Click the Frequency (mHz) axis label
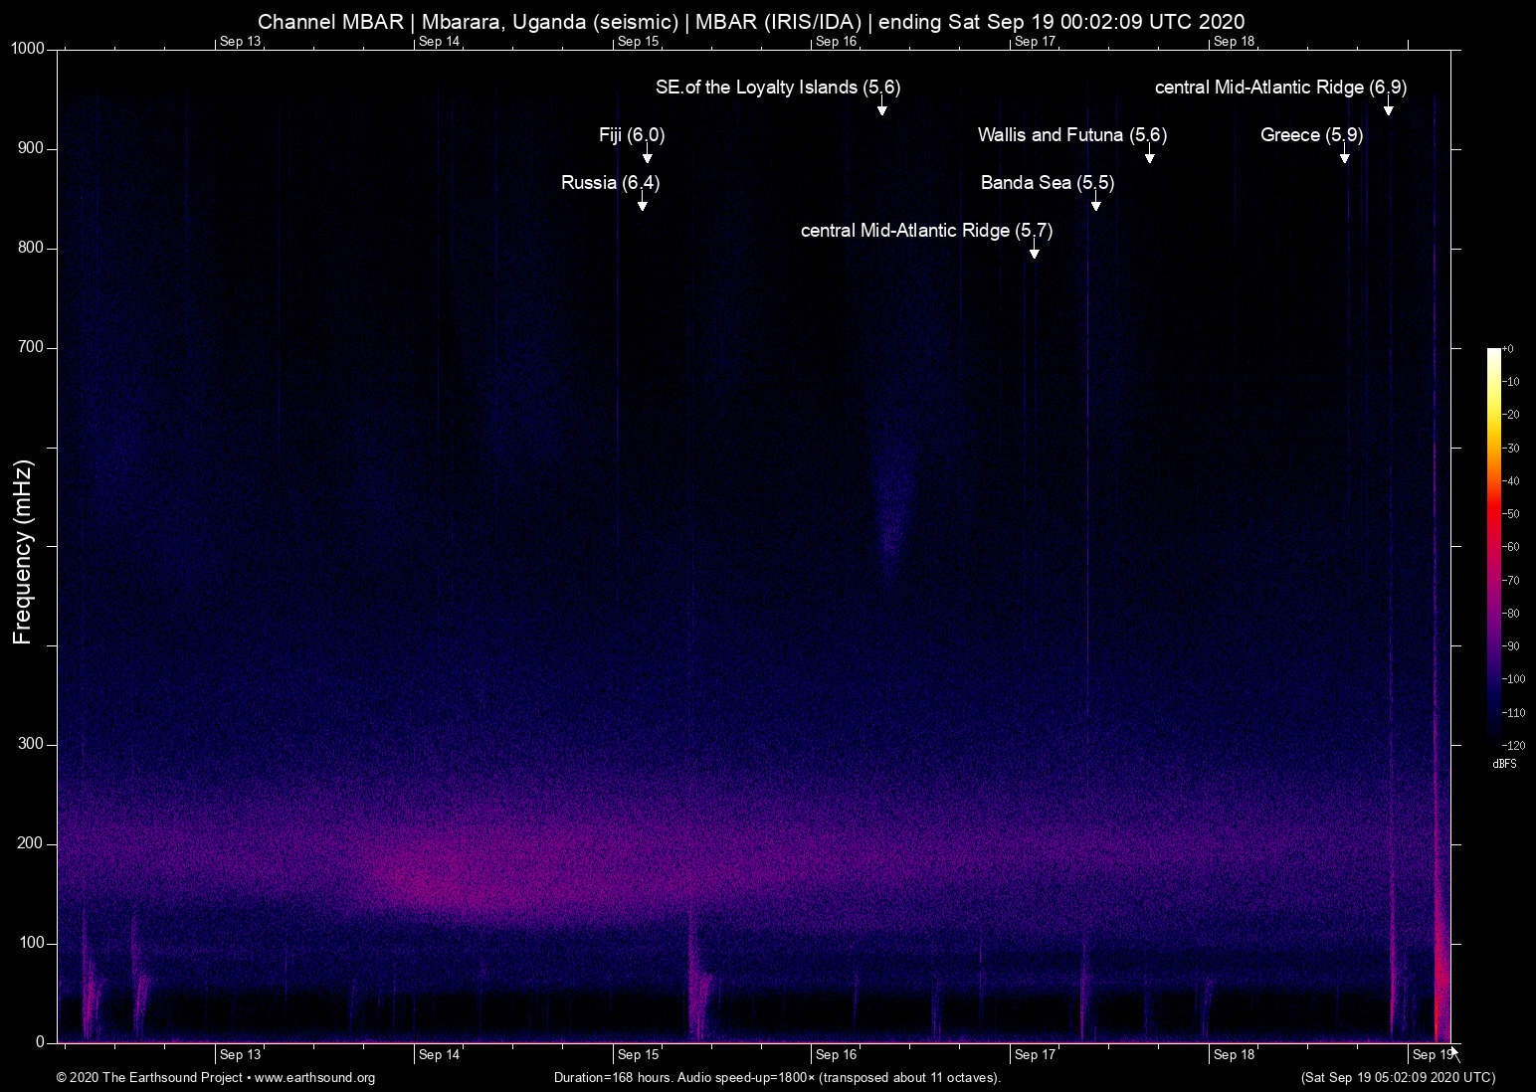This screenshot has height=1092, width=1536. pyautogui.click(x=23, y=552)
